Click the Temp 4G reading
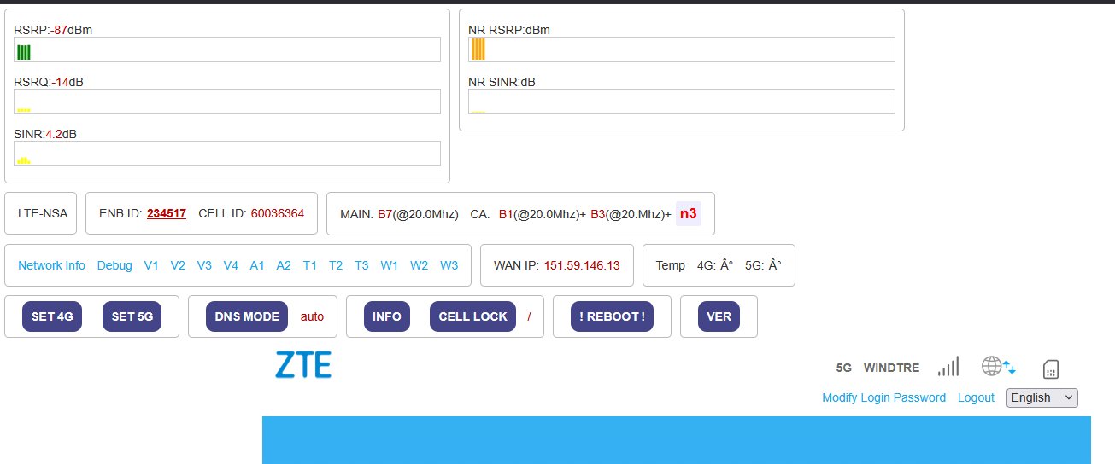Viewport: 1115px width, 464px height. coord(715,265)
